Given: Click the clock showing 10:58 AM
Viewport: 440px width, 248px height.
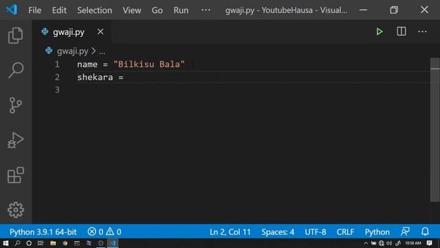Looking at the screenshot, I should 412,243.
